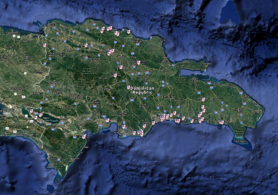
Task: Click the Dominican Republic country label
Action: coord(142,90)
